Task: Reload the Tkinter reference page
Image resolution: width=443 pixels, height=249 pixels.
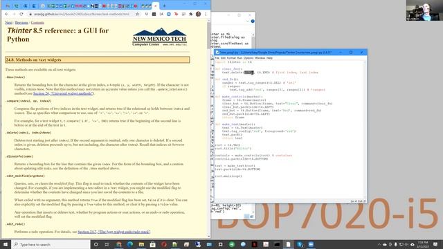Action: 21,14
